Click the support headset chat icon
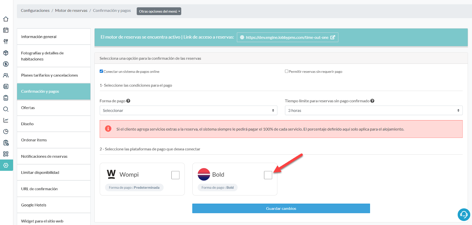Screen dimensions: 472x225 coord(464,214)
